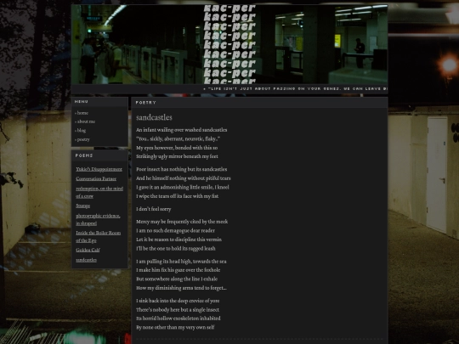Click the line 'I don't feel sorry'
This screenshot has height=344, width=459.
[x=154, y=209]
